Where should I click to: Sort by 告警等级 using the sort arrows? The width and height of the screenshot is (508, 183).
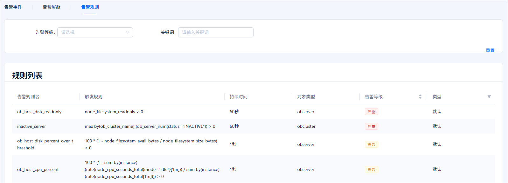420,97
